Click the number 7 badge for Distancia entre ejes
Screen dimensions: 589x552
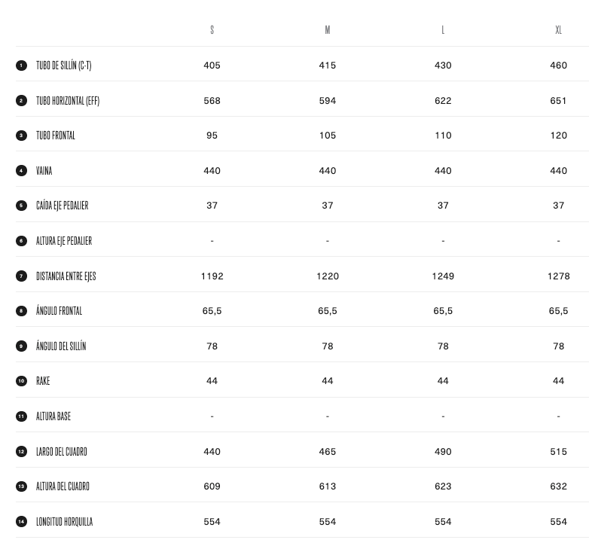tap(21, 276)
